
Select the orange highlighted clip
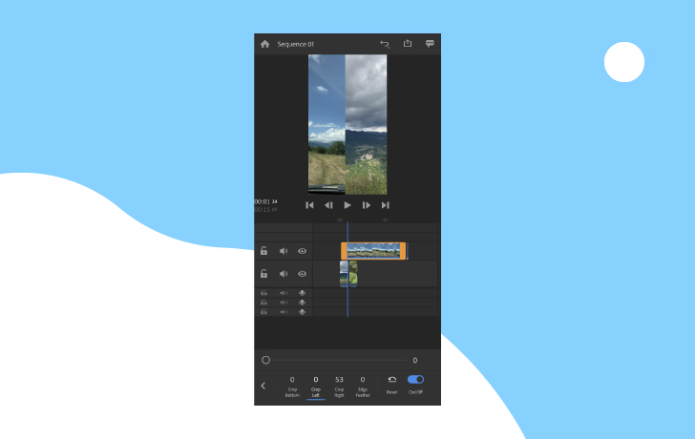click(x=373, y=251)
